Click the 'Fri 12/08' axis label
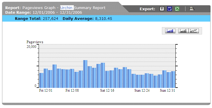The height and width of the screenshot is (108, 212). (x=72, y=90)
